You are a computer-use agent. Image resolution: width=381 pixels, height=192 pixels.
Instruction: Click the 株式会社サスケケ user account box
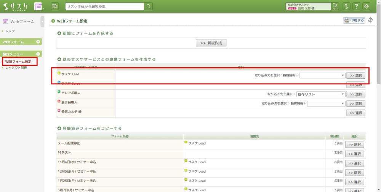click(x=309, y=6)
